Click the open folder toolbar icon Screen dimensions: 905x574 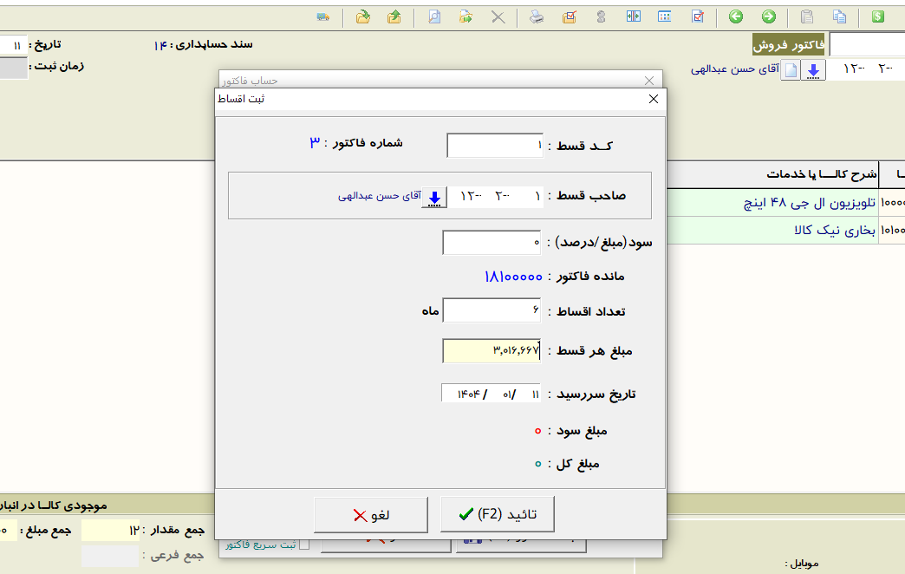point(363,16)
